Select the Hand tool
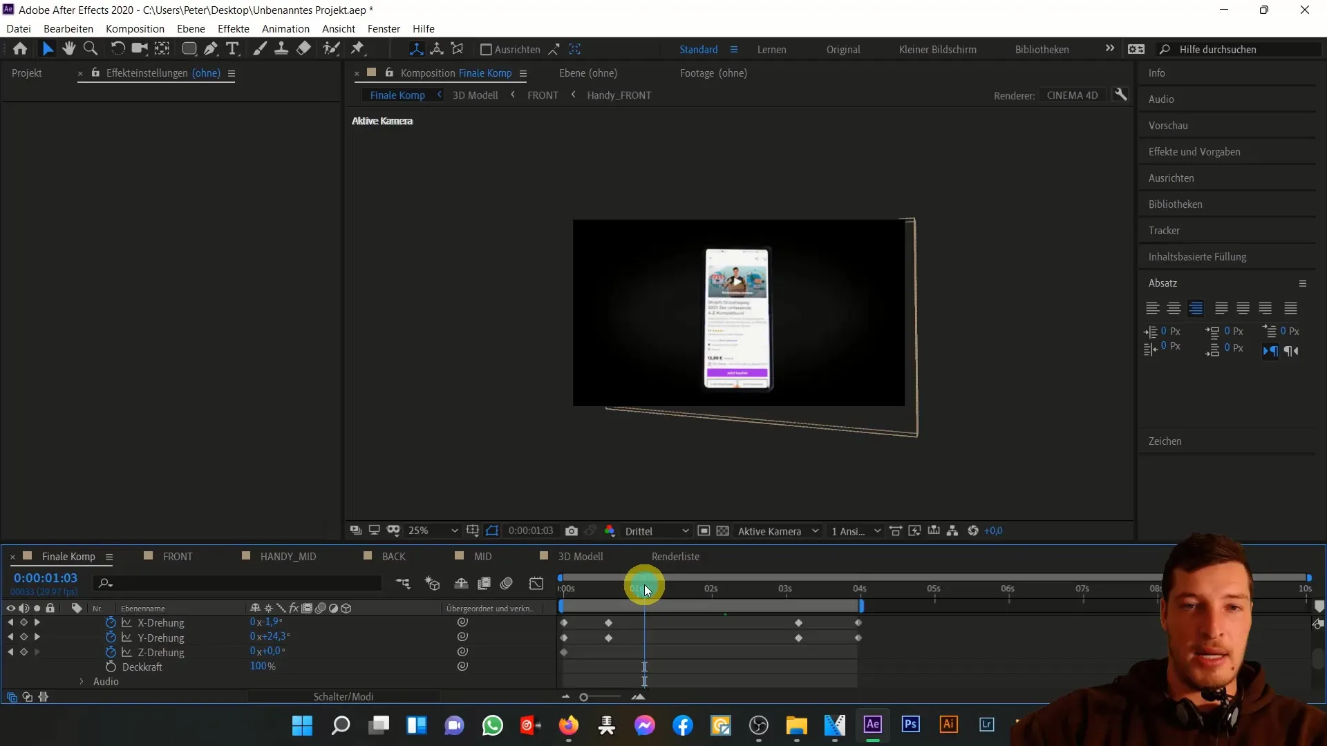Image resolution: width=1327 pixels, height=746 pixels. click(68, 49)
